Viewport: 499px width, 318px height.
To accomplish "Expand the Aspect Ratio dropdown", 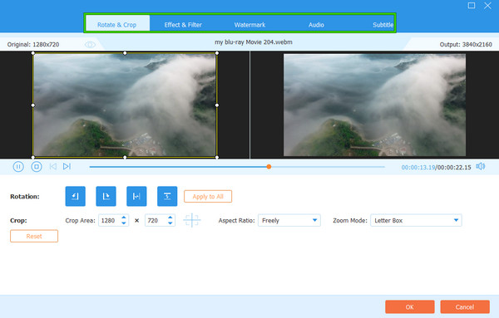I will [x=289, y=220].
